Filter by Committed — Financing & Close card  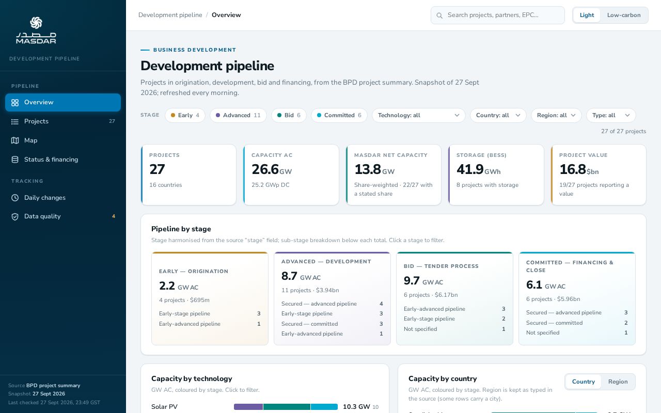(577, 298)
